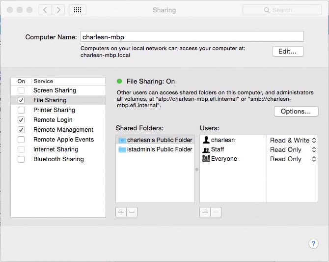Change Staff's Read Only permission dropdown

tap(293, 149)
